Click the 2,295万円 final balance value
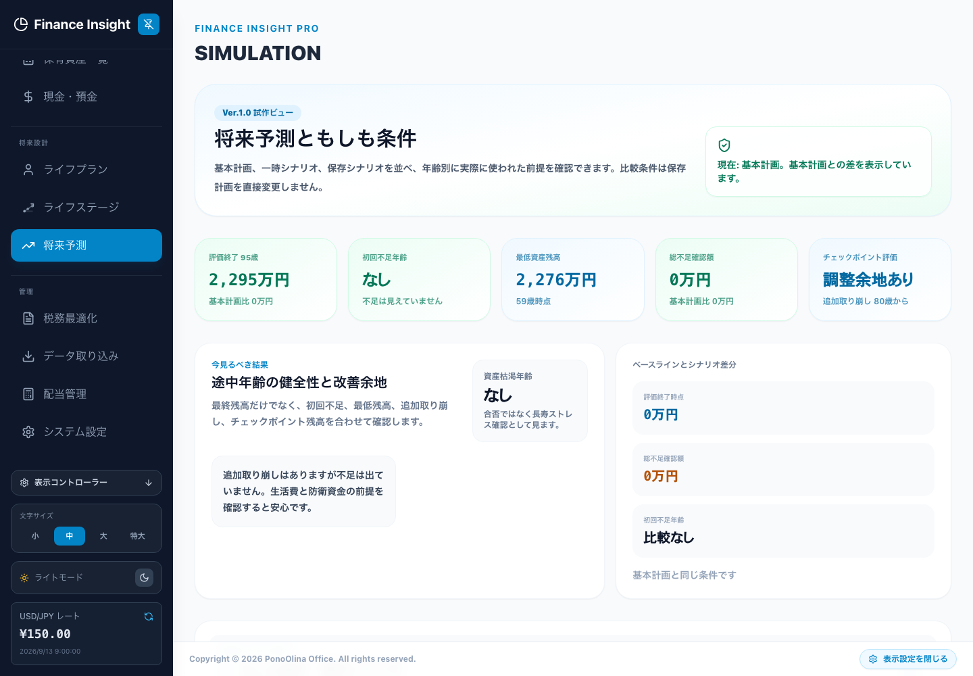 (249, 280)
